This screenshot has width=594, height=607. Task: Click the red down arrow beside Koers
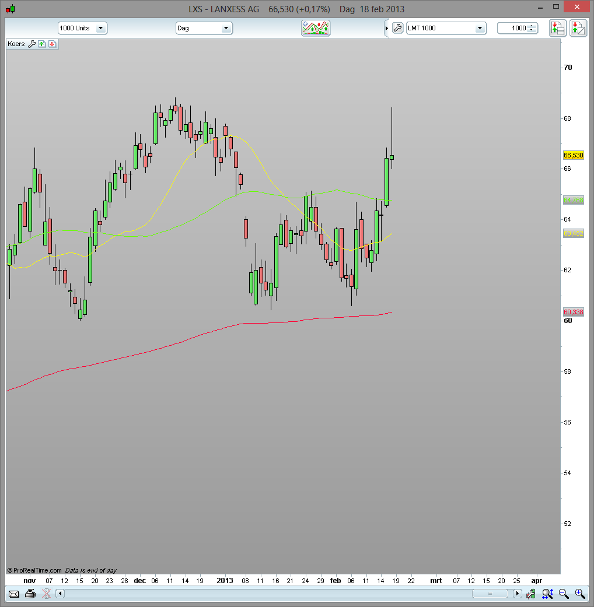(x=52, y=44)
